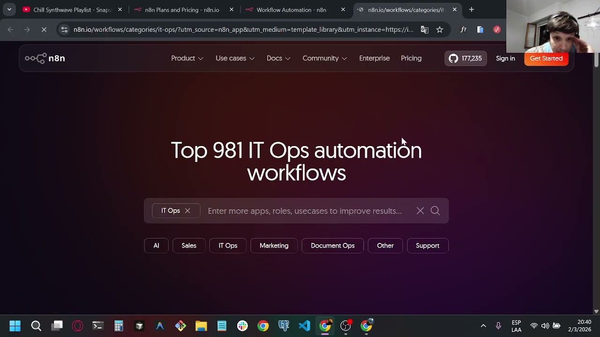
Task: Close the Workflow Automation - n8n tab
Action: coord(343,9)
